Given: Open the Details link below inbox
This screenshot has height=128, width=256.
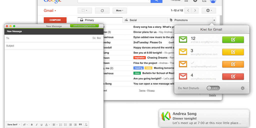Looking at the screenshot, I should click(x=212, y=95).
